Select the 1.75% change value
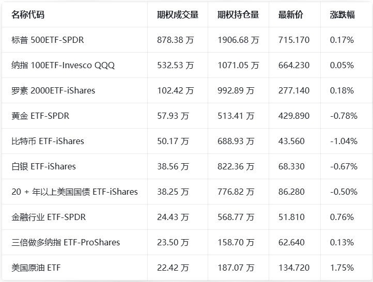This screenshot has height=282, width=373. (x=341, y=268)
